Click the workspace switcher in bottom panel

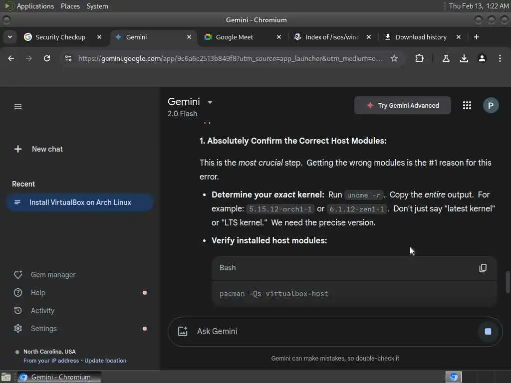[x=454, y=377]
